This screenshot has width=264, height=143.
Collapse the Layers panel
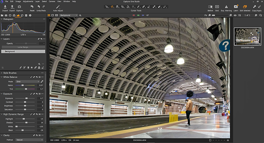pyautogui.click(x=2, y=39)
